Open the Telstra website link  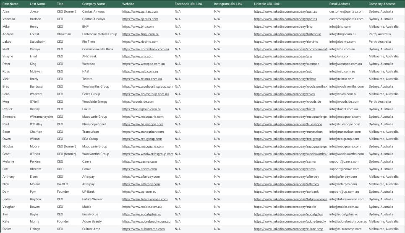142,79
